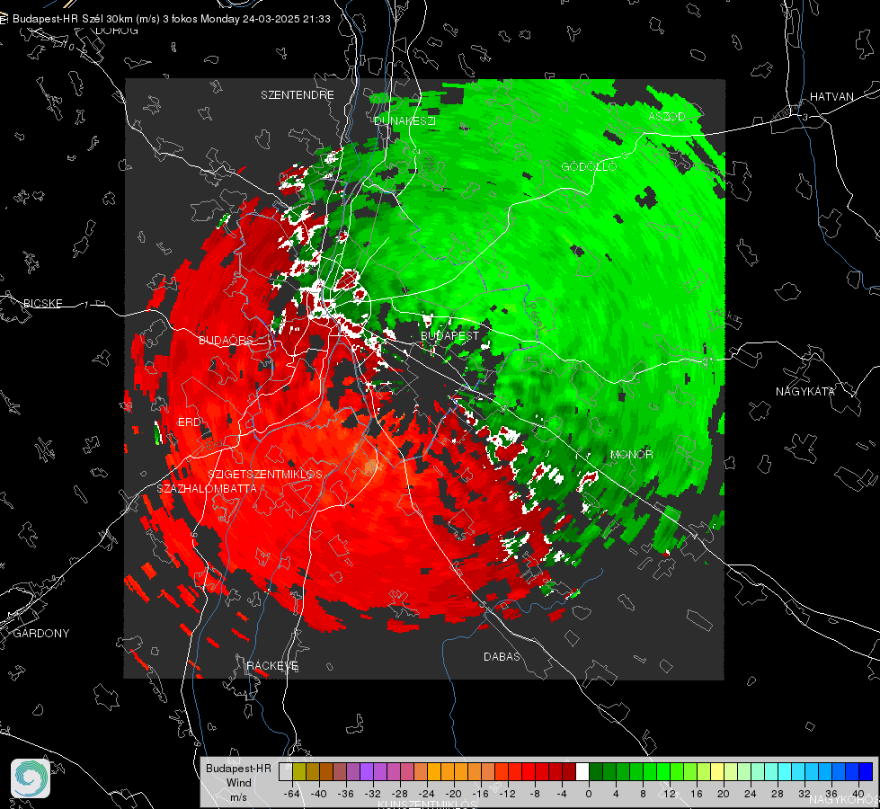
Task: Click the GÁRDONY map label
Action: (x=41, y=634)
